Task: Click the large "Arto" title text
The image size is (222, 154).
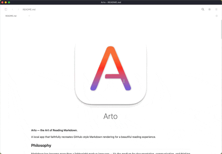Action: click(110, 116)
